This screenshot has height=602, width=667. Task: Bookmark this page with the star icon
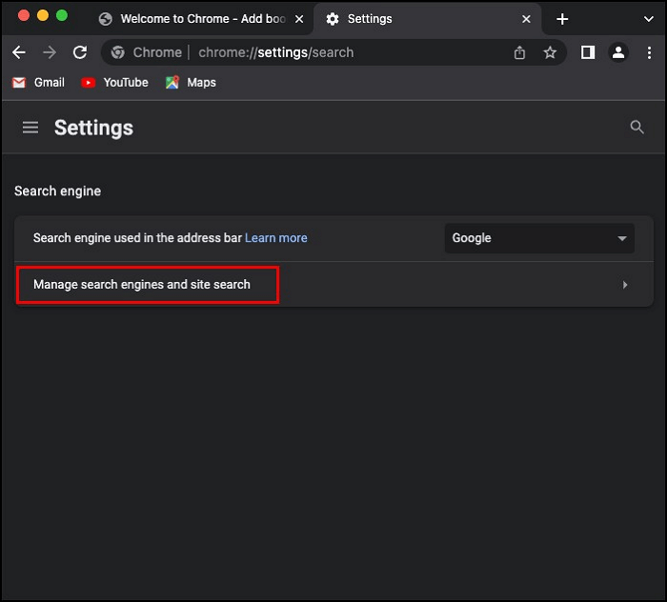coord(550,53)
